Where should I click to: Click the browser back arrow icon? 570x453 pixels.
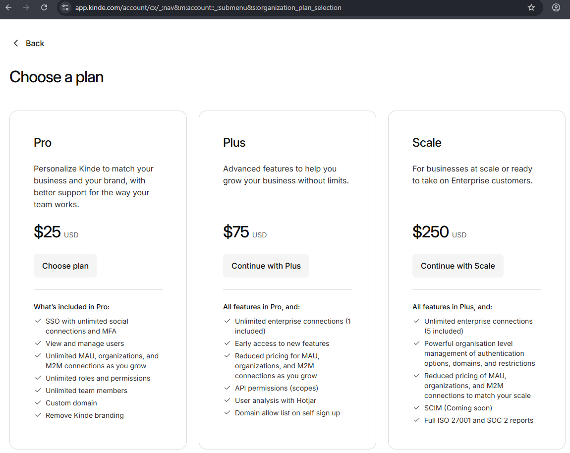tap(8, 7)
